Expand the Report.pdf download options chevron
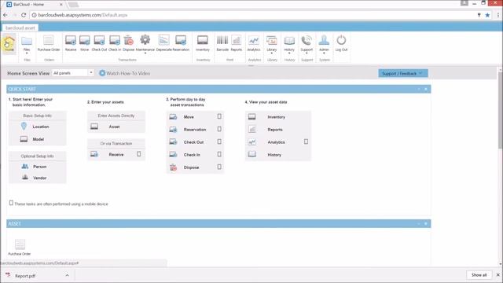This screenshot has height=283, width=503. click(x=67, y=275)
